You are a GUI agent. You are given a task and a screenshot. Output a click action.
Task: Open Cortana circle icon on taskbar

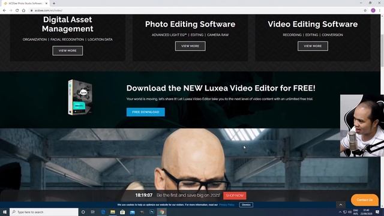[83, 212]
